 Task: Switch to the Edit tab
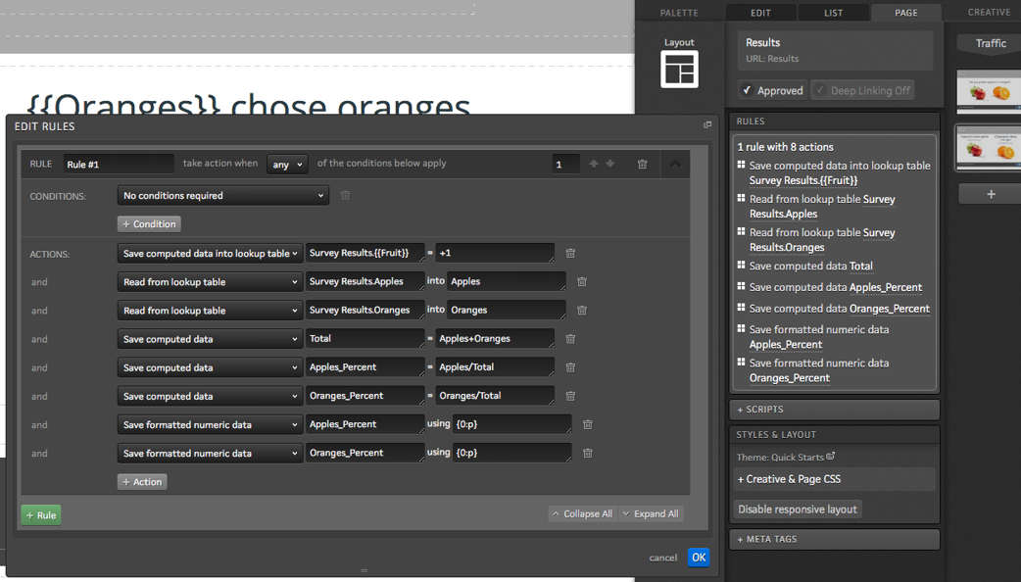tap(760, 13)
